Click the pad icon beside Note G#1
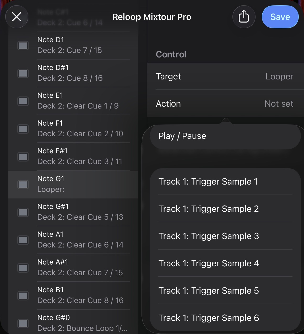Image resolution: width=304 pixels, height=334 pixels. point(23,212)
